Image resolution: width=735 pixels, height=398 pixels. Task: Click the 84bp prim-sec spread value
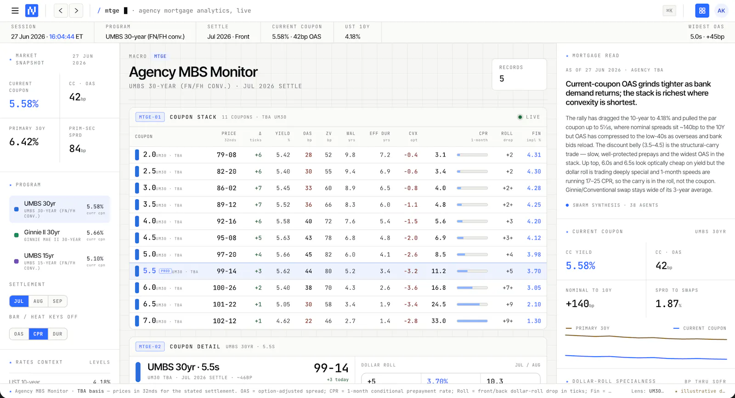click(x=77, y=148)
